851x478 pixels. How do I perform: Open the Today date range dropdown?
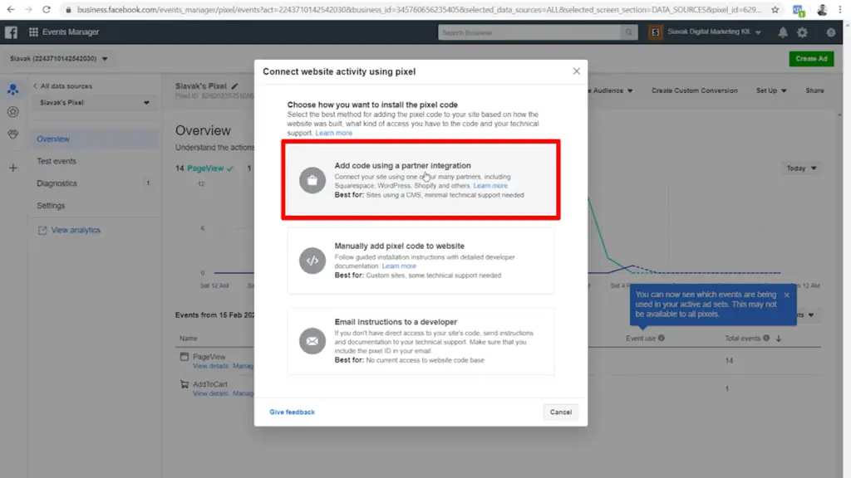tap(800, 168)
